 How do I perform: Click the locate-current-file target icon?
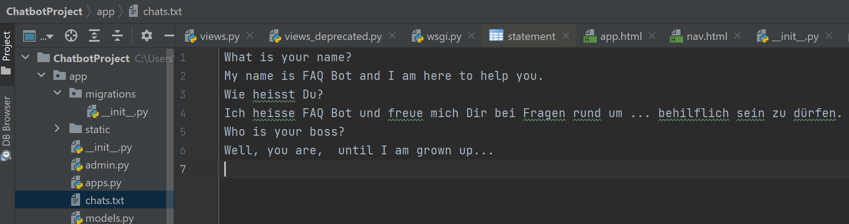click(x=71, y=36)
